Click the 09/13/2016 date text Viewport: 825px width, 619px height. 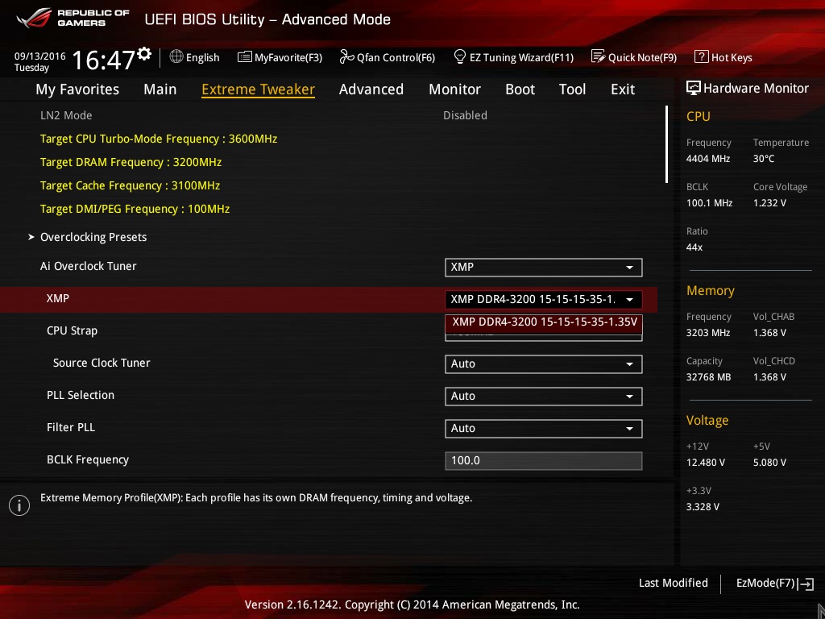point(40,56)
